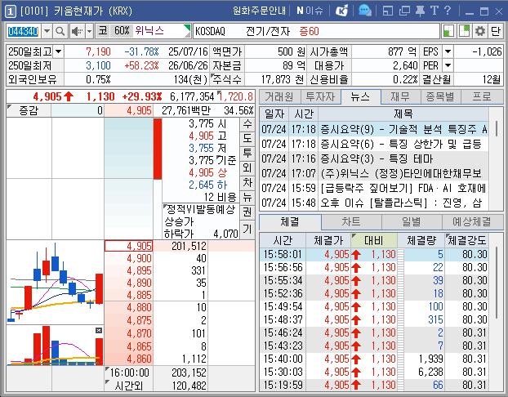Click the 수 side button
Image resolution: width=508 pixels, height=397 pixels.
click(247, 123)
